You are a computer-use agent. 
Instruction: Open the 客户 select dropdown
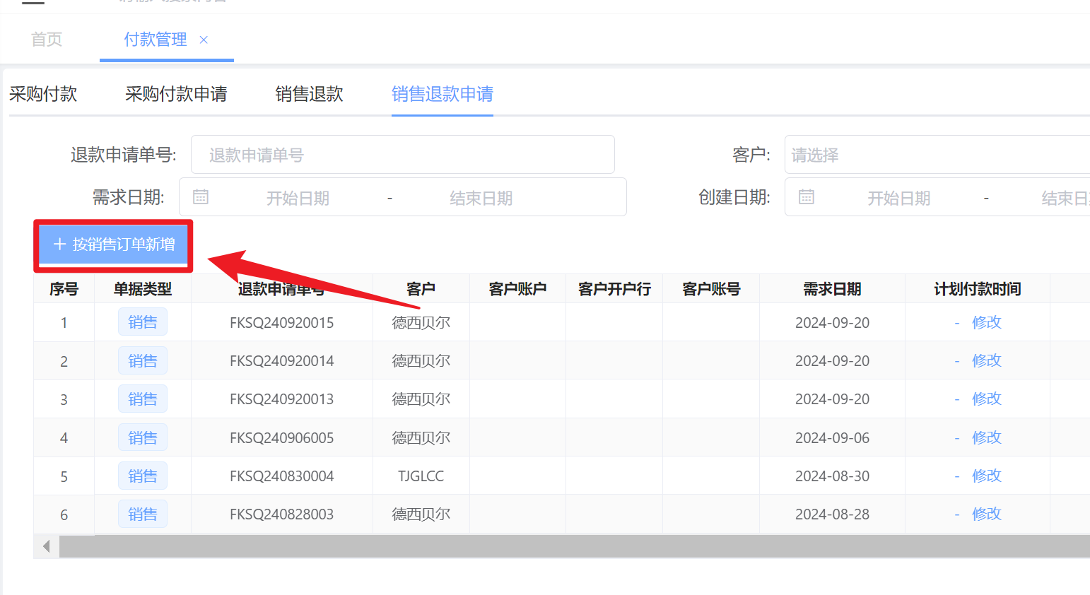coord(937,155)
